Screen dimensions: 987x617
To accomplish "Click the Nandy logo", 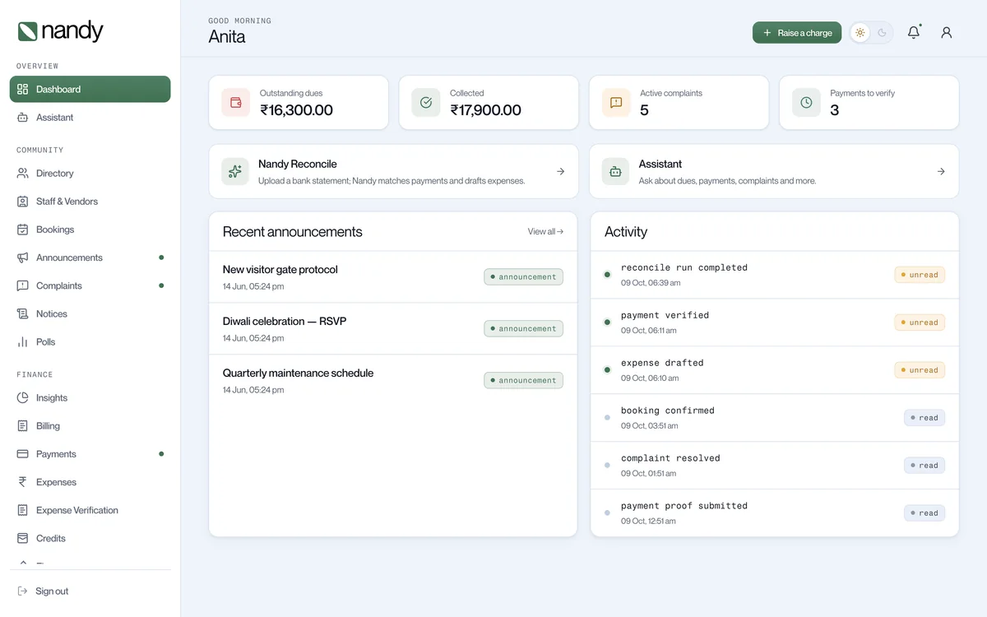I will coord(61,31).
